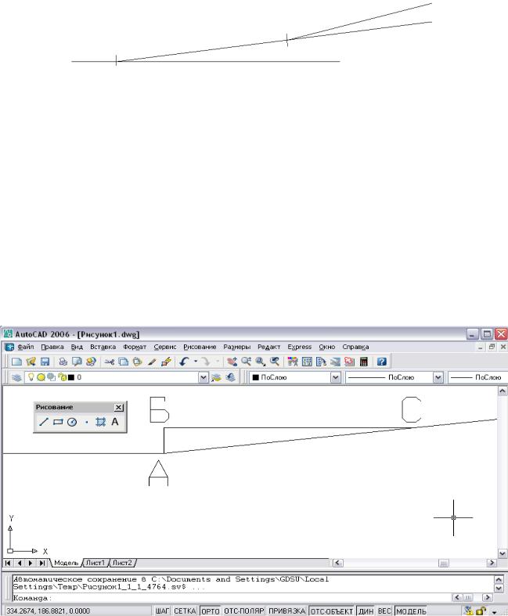Click the Block Editor icon
508x616 pixels.
point(166,362)
